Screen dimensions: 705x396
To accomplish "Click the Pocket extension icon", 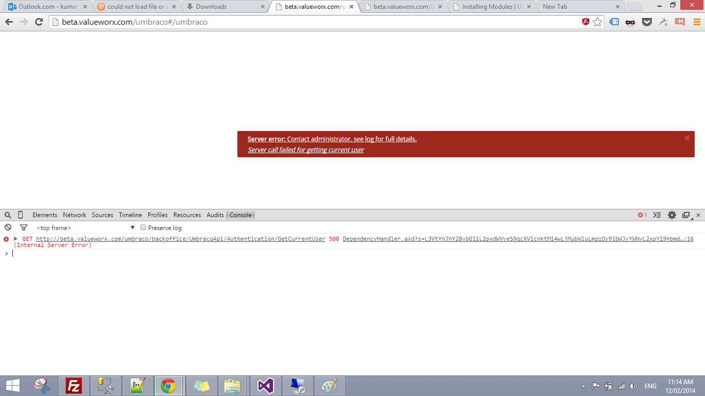I will point(647,22).
